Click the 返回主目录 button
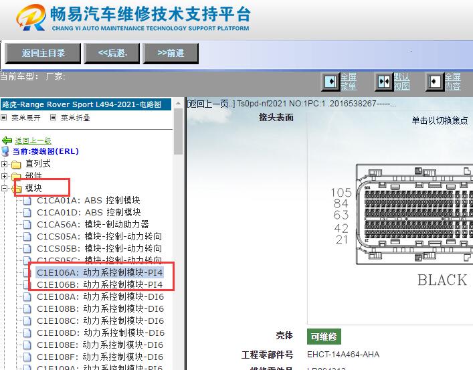 [x=43, y=54]
